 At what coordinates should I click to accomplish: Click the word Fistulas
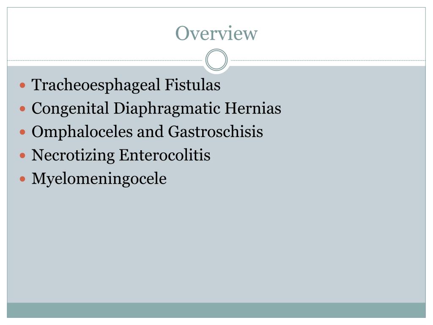tap(192, 85)
